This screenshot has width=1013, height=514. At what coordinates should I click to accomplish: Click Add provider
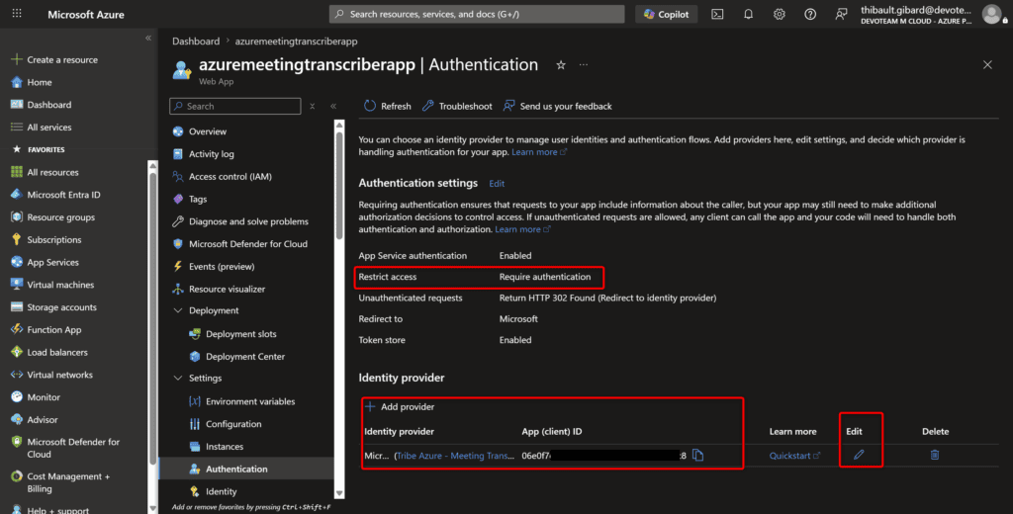coord(400,407)
